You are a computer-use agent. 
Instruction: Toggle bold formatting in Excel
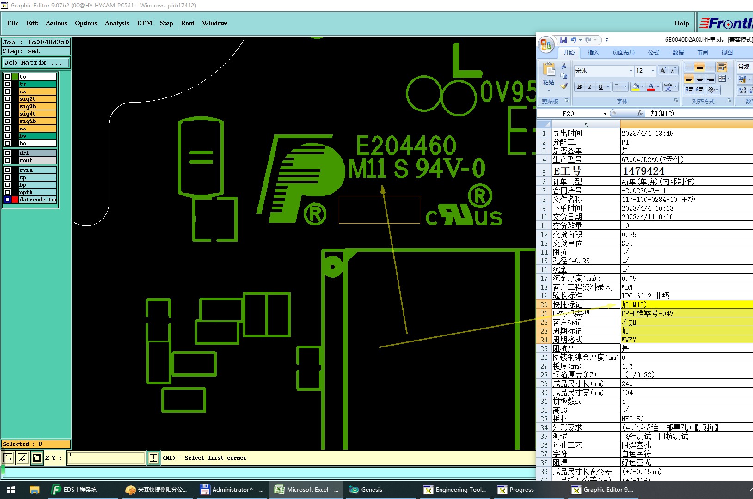point(579,86)
